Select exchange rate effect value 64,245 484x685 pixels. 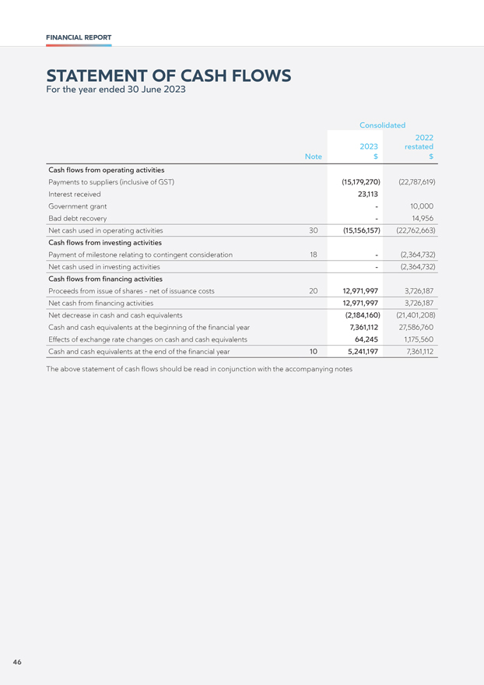[x=366, y=339]
